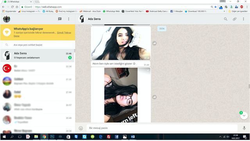Expand hidden bookmarks with the chevron
The width and height of the screenshot is (250, 141).
(224, 11)
